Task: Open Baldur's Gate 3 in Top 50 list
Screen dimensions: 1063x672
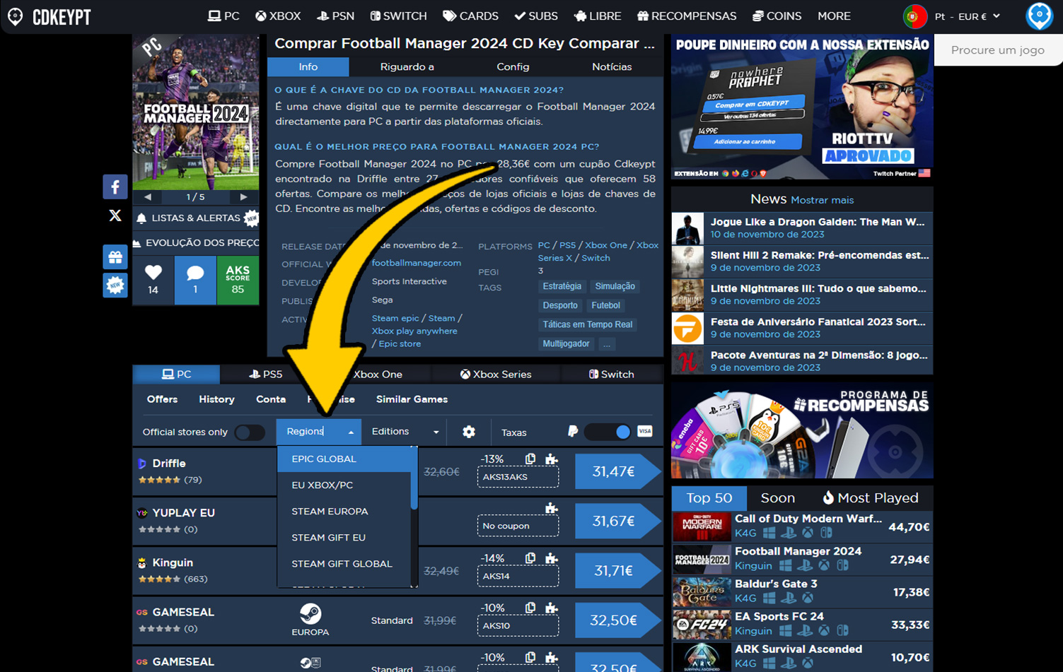Action: coord(802,592)
